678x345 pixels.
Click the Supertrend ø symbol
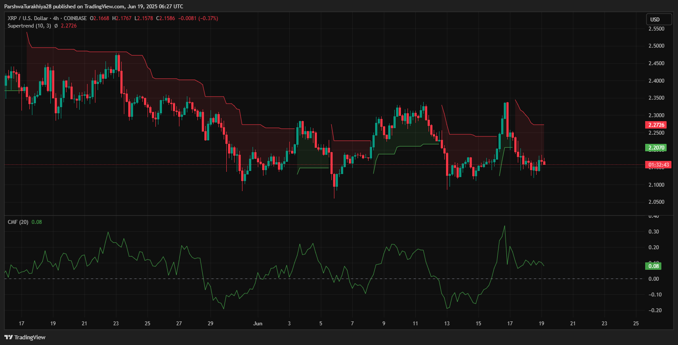pyautogui.click(x=56, y=26)
